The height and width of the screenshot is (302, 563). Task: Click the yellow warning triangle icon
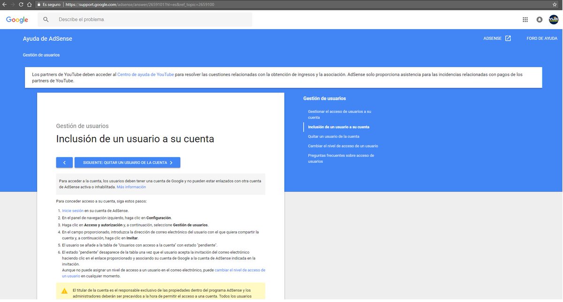point(64,291)
